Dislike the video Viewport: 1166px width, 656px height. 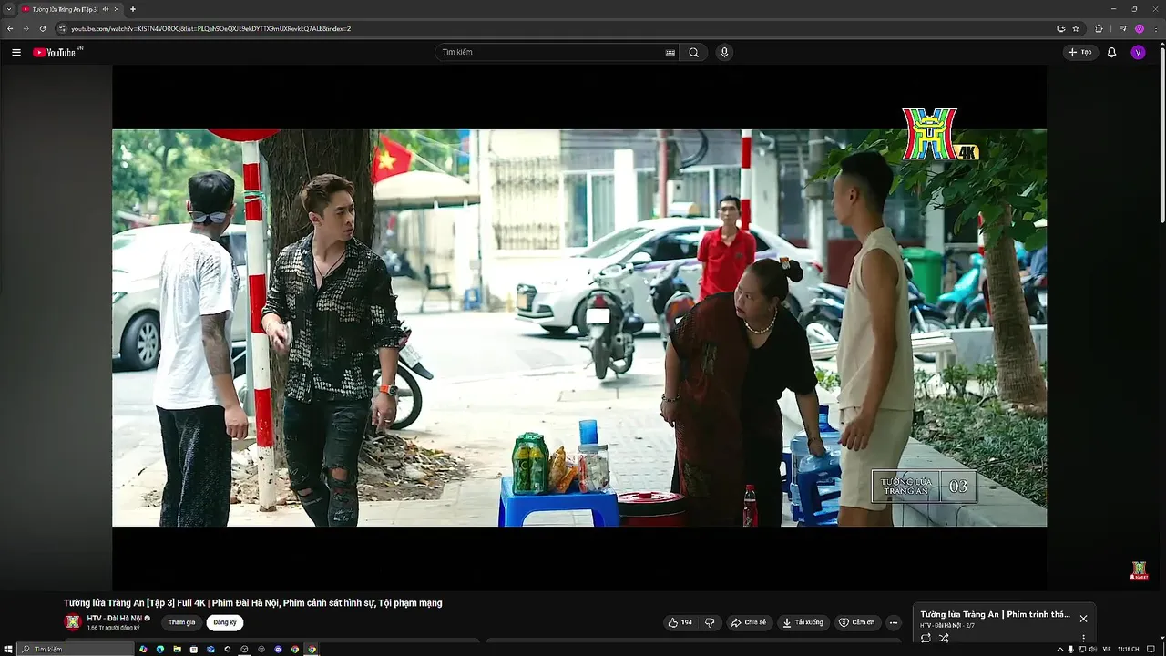711,622
